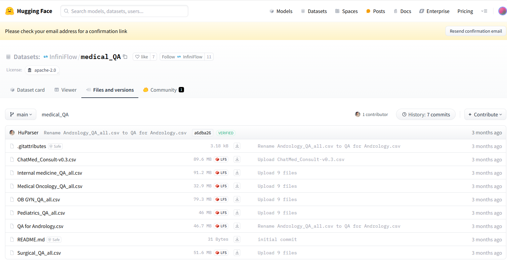Click LFS badge for ChatMed_Consult-v0.3.csv
Viewport: 507px width, 262px height.
221,159
